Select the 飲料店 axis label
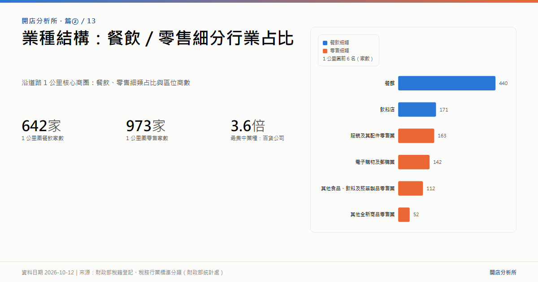This screenshot has width=538, height=282. (x=387, y=110)
